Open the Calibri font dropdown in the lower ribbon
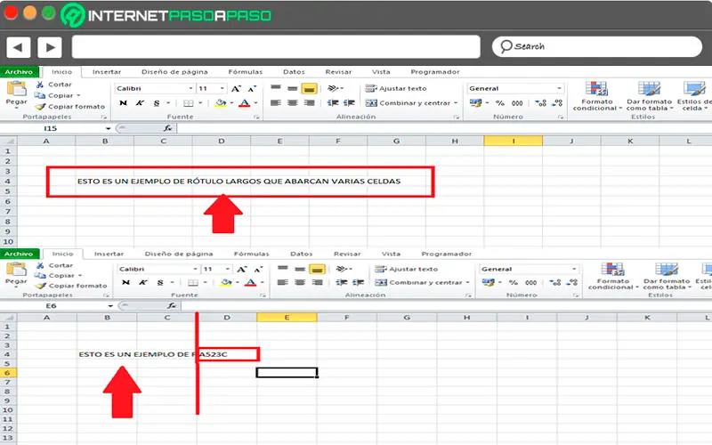 195,270
